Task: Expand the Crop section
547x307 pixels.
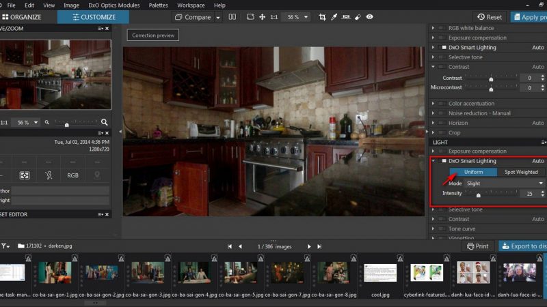Action: (x=433, y=132)
